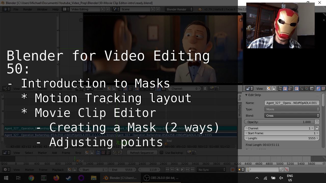Adjust the Opacity slider
The image size is (326, 183).
(279, 122)
